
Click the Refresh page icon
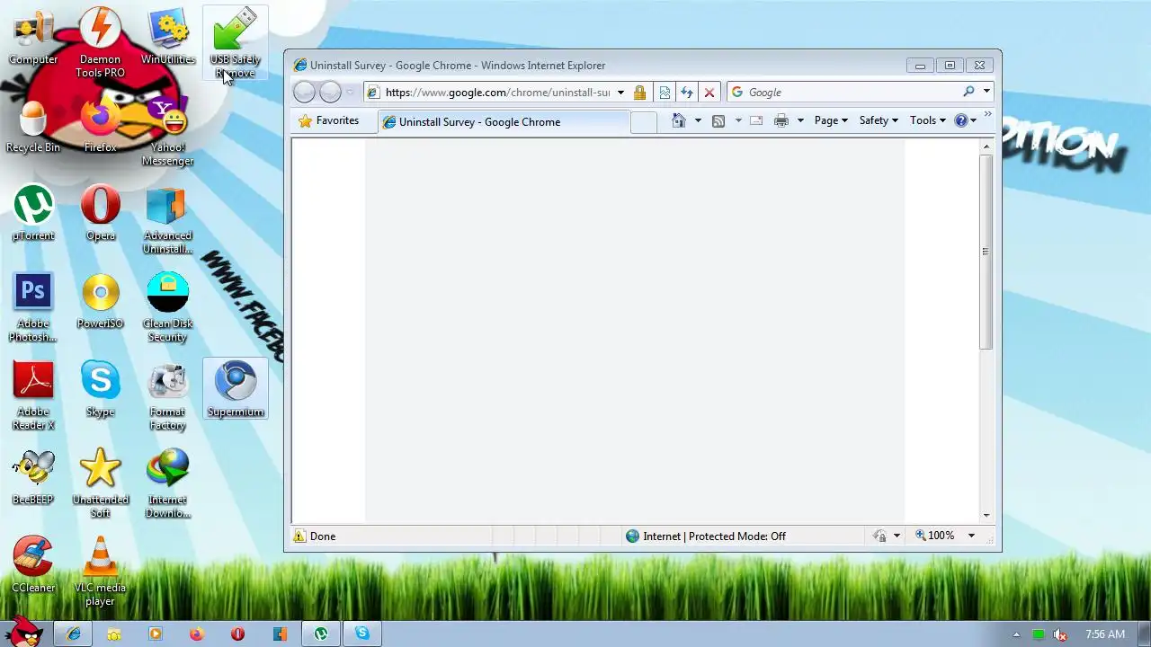click(x=687, y=93)
